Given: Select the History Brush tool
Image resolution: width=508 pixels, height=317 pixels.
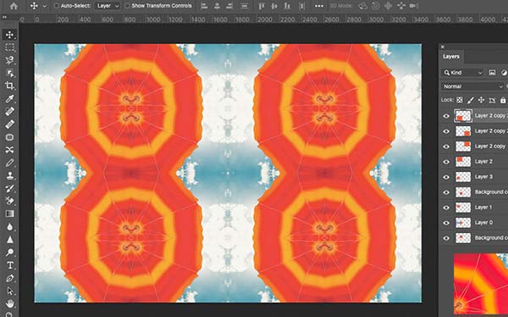Looking at the screenshot, I should (x=9, y=188).
